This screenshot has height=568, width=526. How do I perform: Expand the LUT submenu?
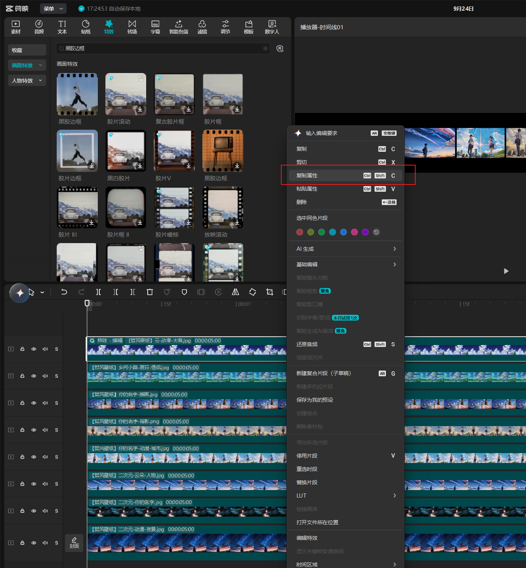346,495
